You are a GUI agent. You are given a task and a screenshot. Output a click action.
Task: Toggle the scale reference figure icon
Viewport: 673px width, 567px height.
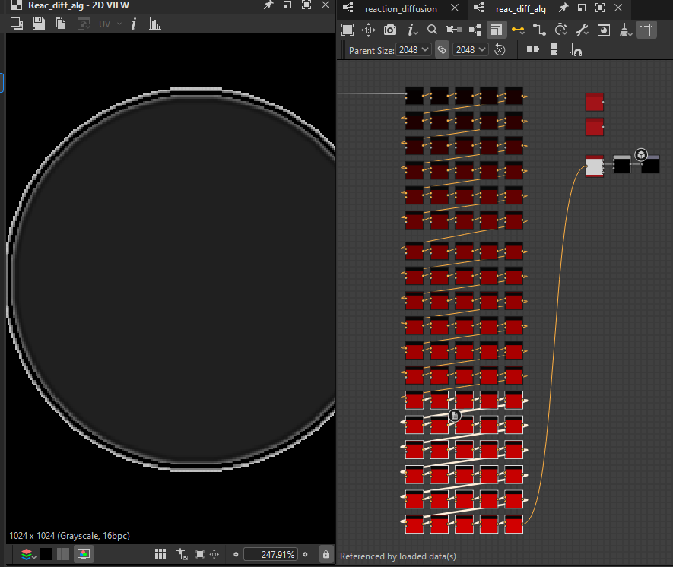(182, 554)
